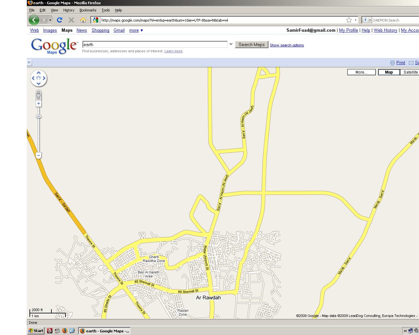The image size is (419, 335).
Task: Pan the map down with arrow
Action: (39, 84)
